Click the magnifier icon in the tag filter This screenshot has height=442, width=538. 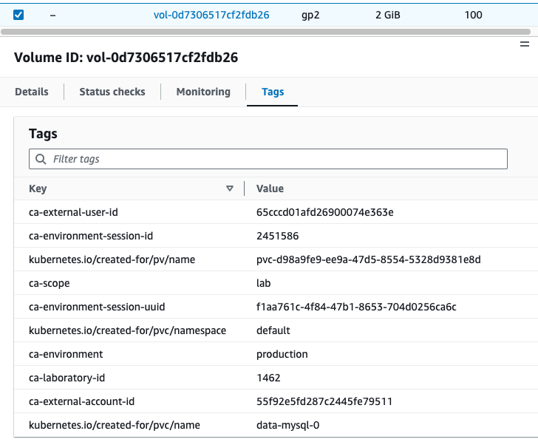pos(41,159)
